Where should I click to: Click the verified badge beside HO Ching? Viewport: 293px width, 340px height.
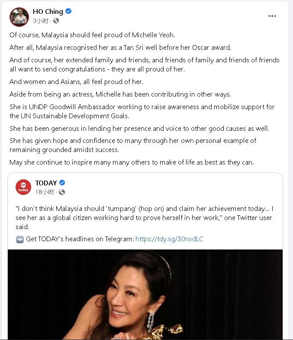(68, 12)
